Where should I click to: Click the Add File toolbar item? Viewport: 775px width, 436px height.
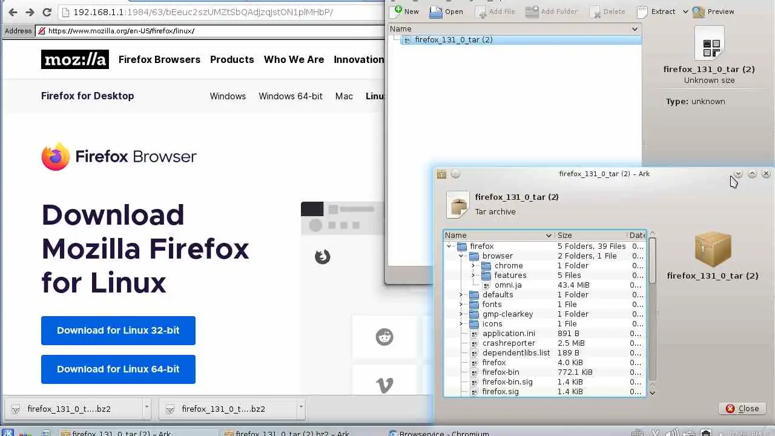click(x=495, y=11)
